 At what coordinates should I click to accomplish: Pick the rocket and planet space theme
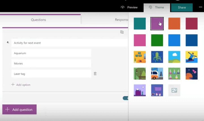pyautogui.click(x=192, y=74)
